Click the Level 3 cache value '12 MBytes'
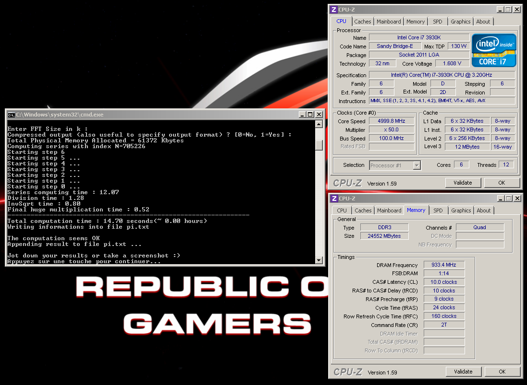The image size is (527, 385). (467, 147)
